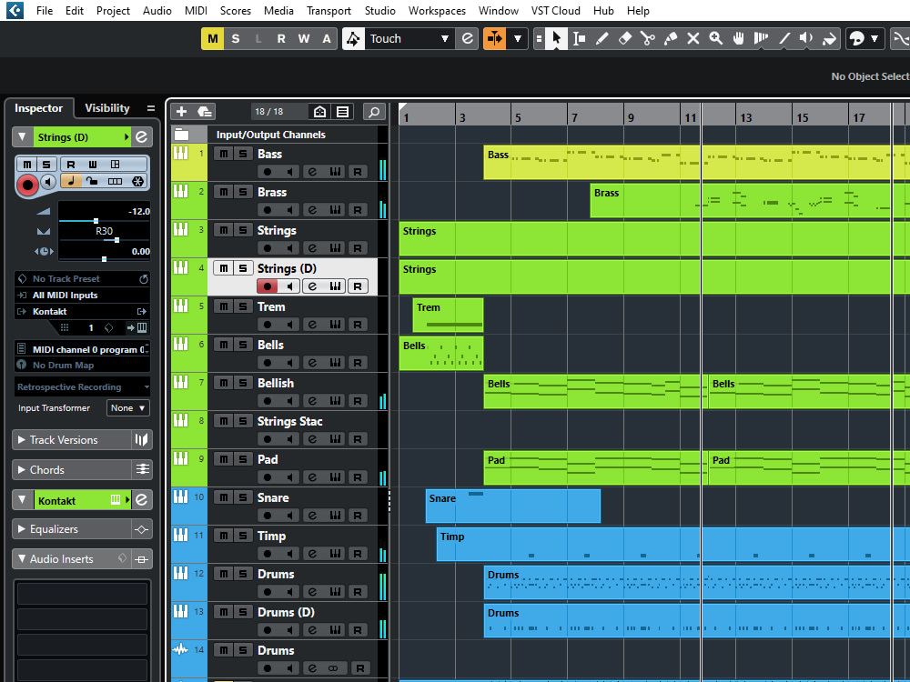Click MIDI channel 0 program selector

[x=83, y=349]
